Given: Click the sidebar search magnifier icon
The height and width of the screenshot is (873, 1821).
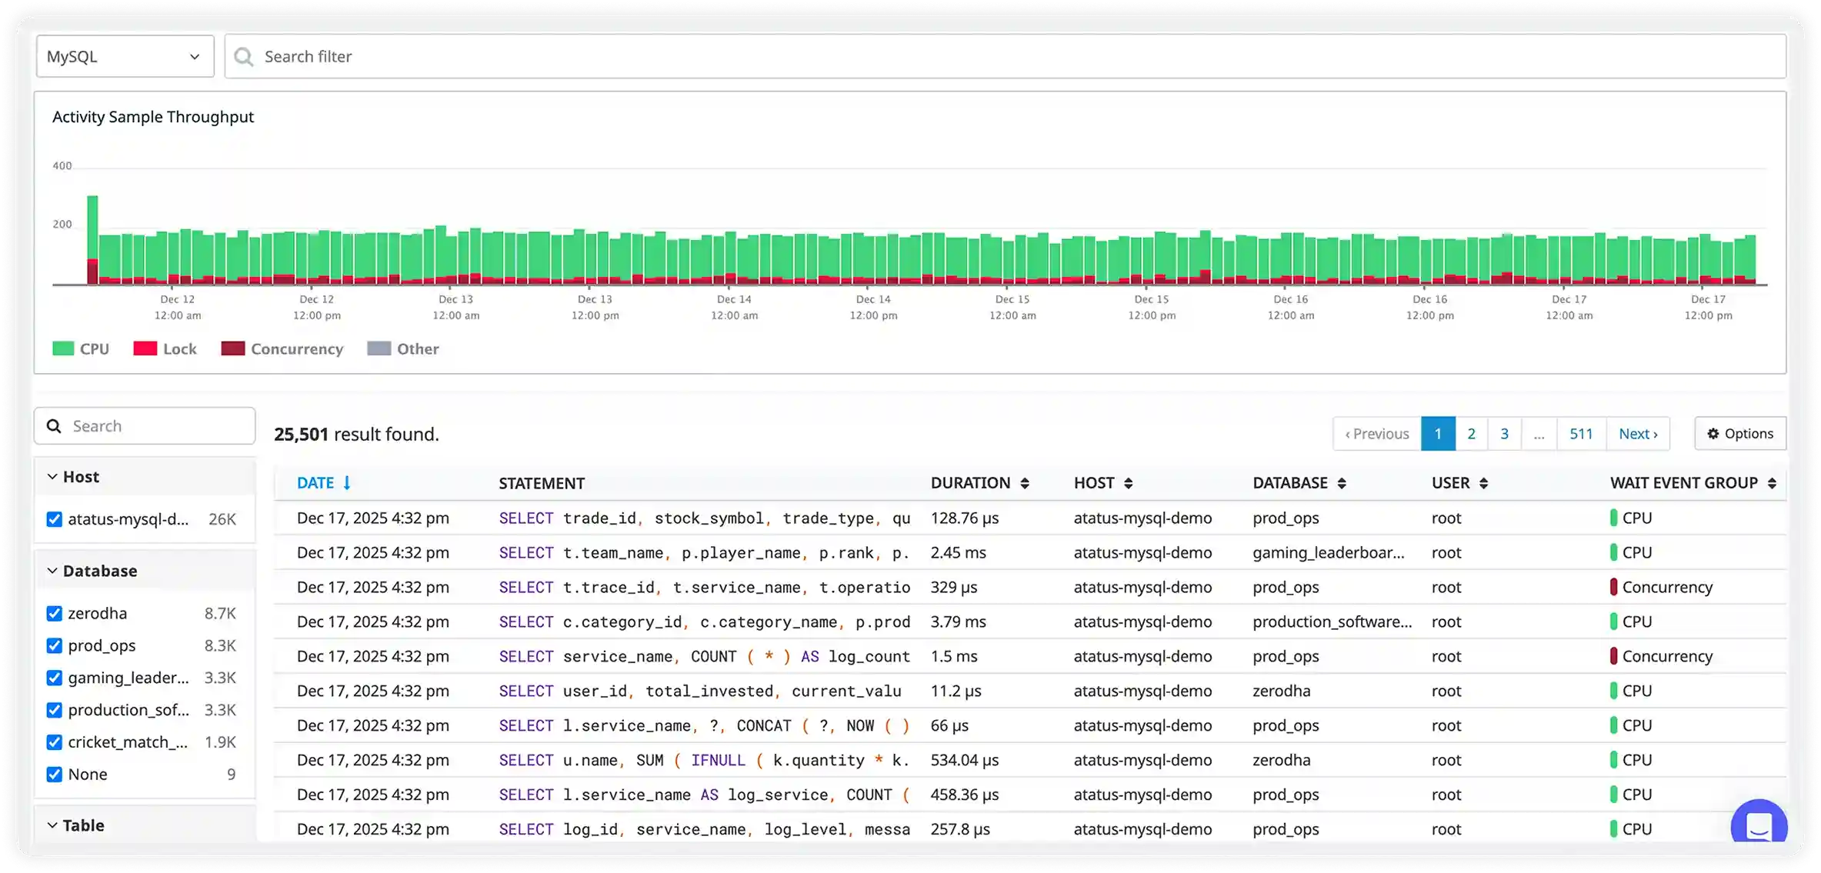Looking at the screenshot, I should [54, 425].
